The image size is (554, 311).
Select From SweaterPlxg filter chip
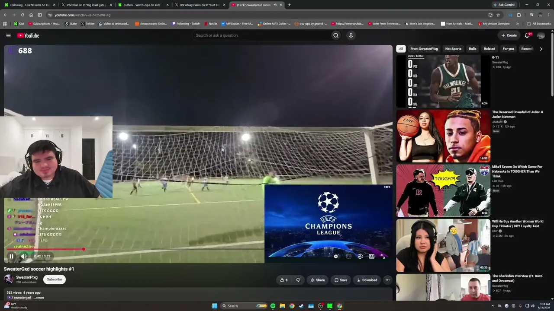point(424,49)
